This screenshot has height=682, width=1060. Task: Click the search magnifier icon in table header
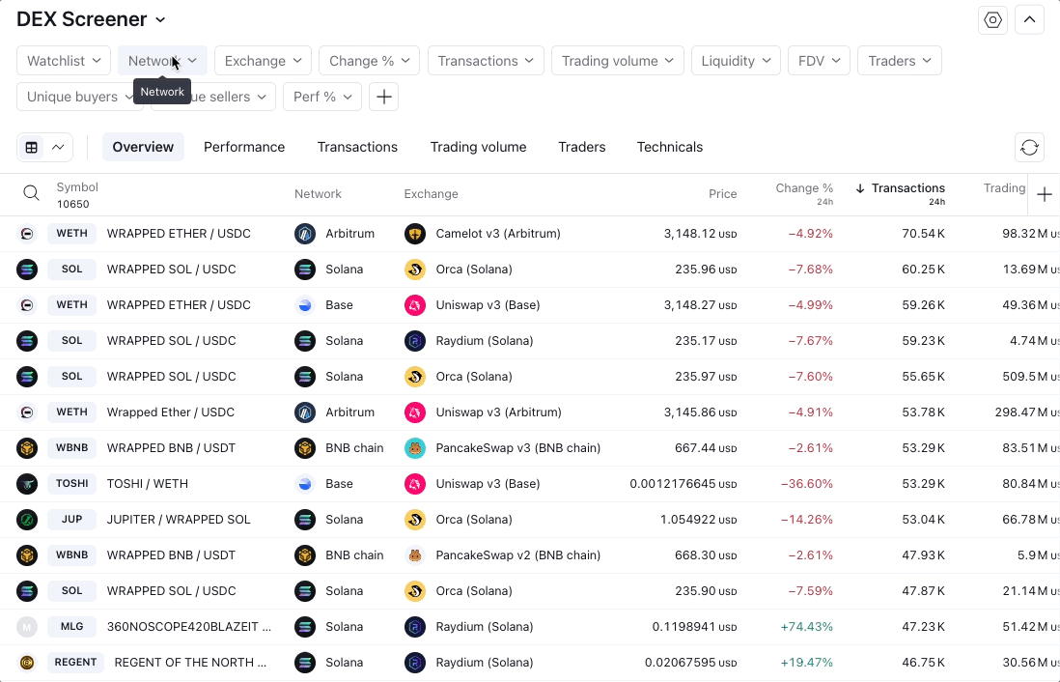coord(31,193)
